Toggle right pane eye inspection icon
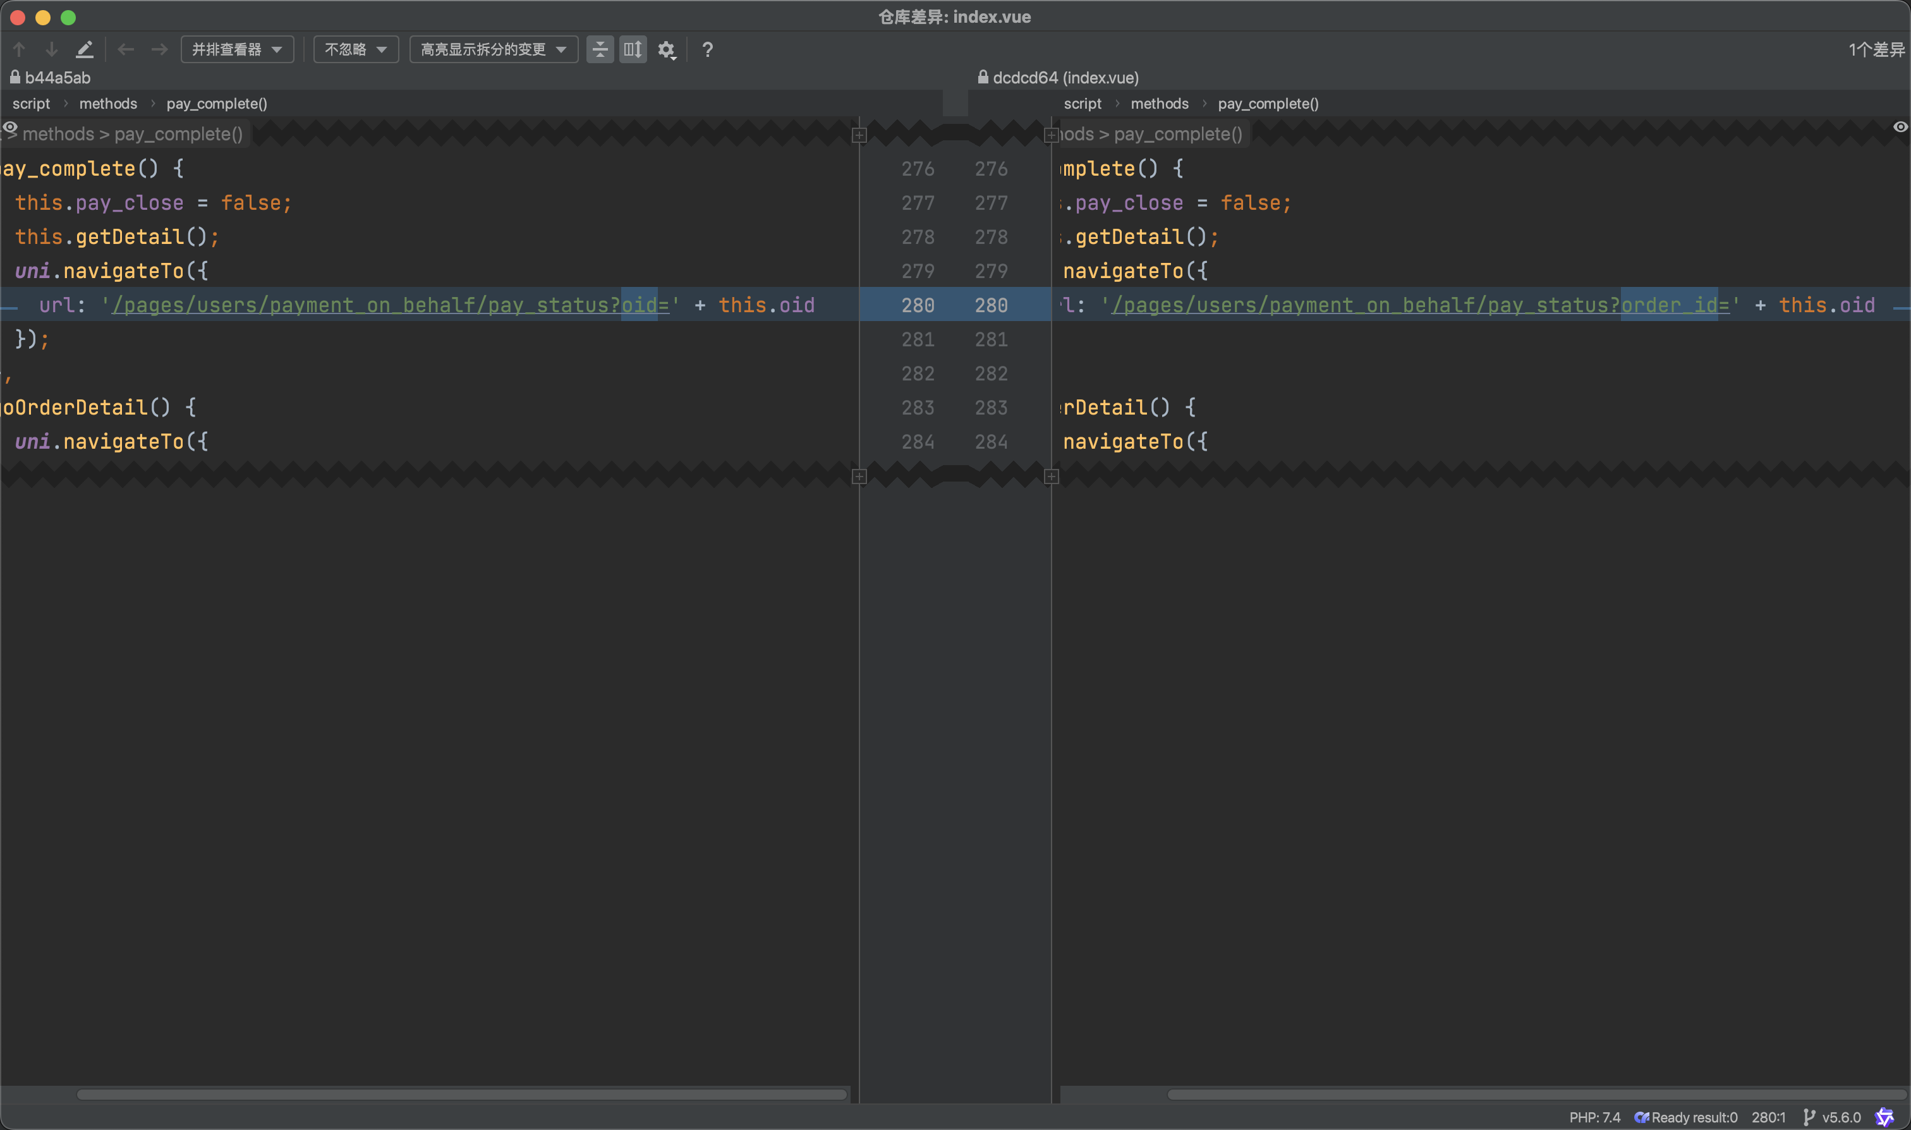This screenshot has width=1911, height=1130. pyautogui.click(x=1900, y=127)
